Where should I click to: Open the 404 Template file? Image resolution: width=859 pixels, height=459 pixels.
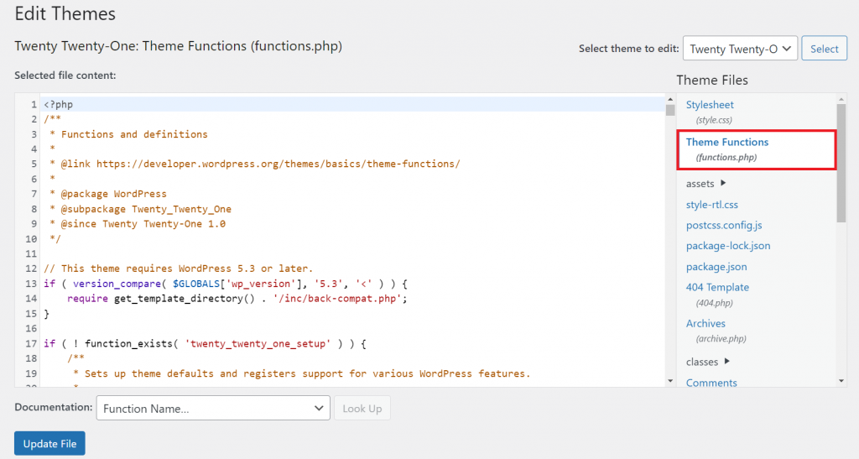(x=717, y=287)
